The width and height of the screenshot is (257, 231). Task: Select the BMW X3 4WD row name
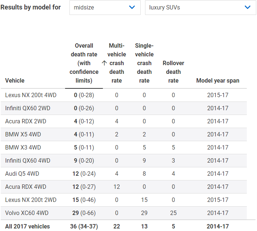click(x=23, y=147)
